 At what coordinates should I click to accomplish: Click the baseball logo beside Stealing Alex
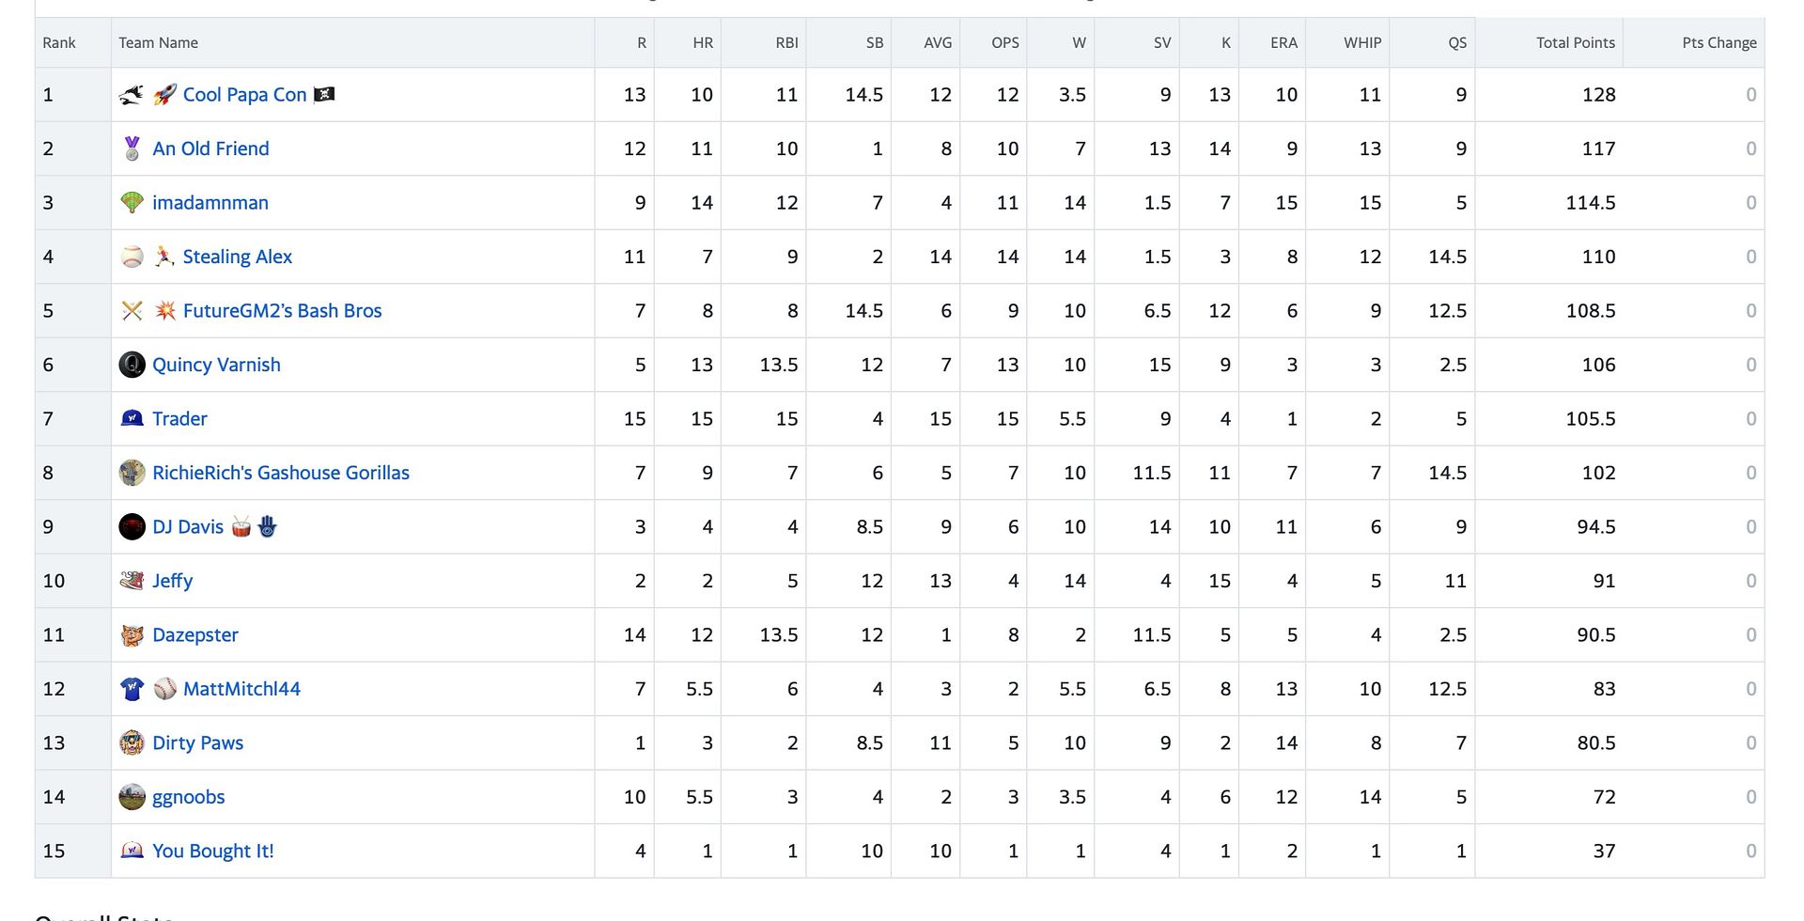pyautogui.click(x=132, y=257)
